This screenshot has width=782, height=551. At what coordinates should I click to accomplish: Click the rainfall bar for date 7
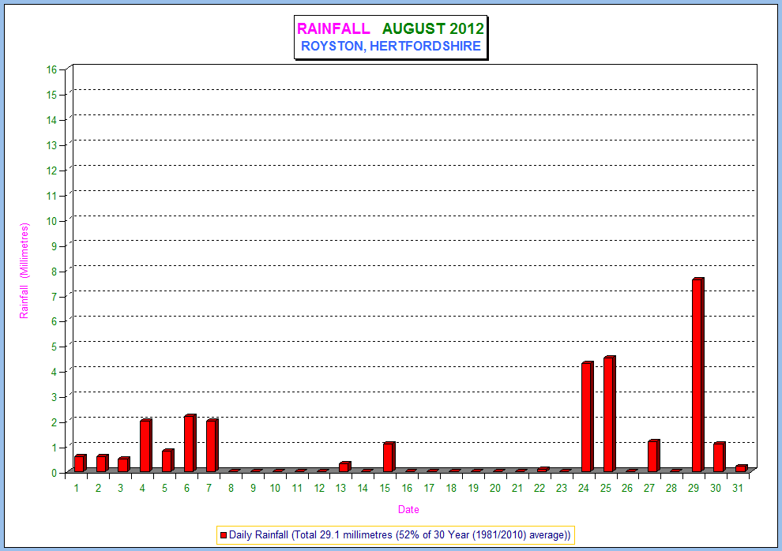pyautogui.click(x=212, y=445)
